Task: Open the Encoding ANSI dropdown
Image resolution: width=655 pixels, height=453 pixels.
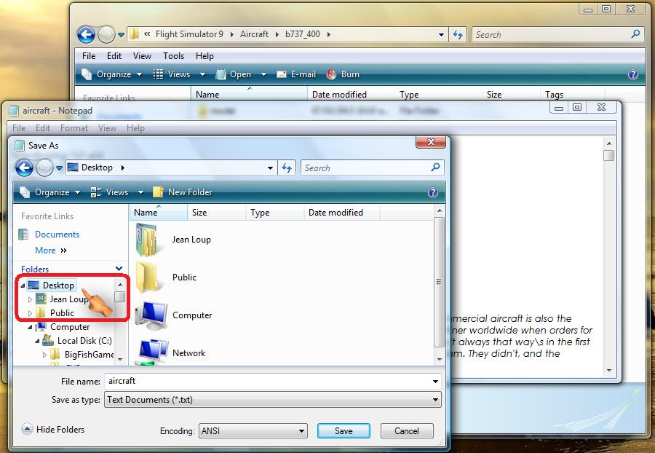Action: [x=253, y=431]
